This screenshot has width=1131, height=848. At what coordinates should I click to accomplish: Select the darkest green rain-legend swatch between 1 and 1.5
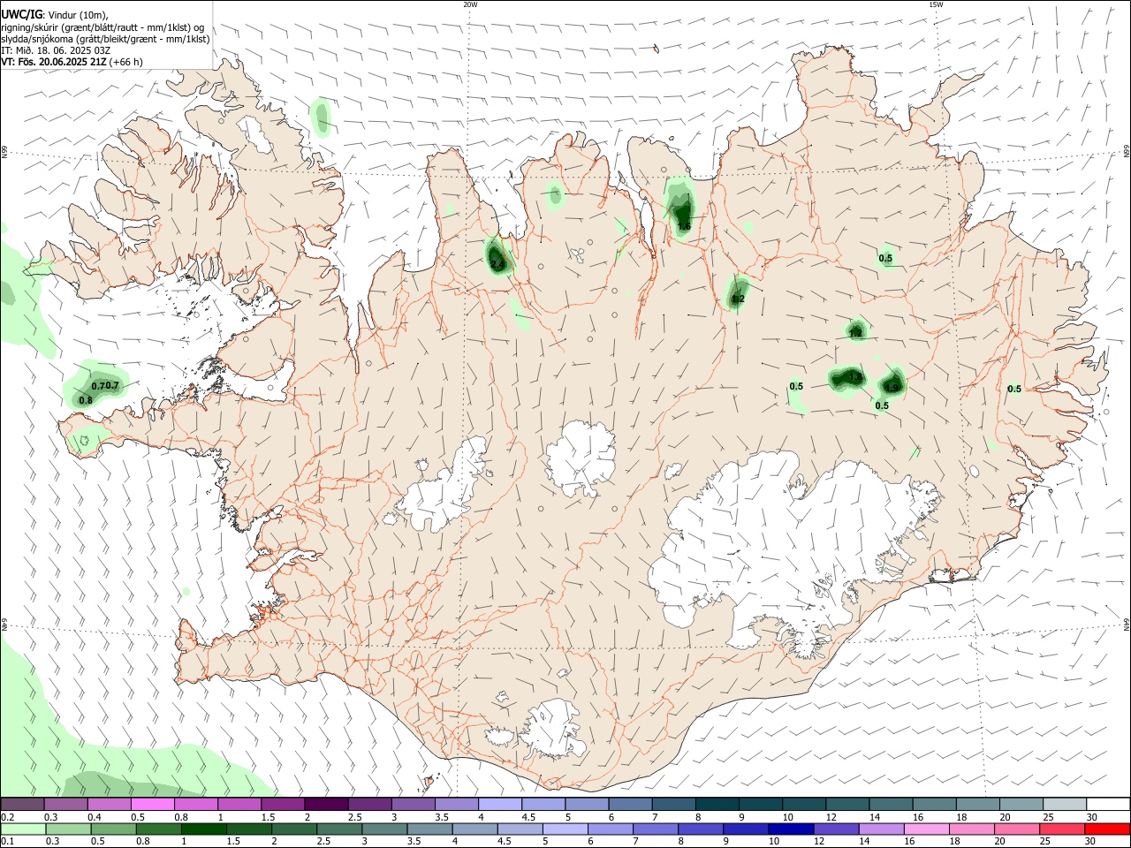204,829
